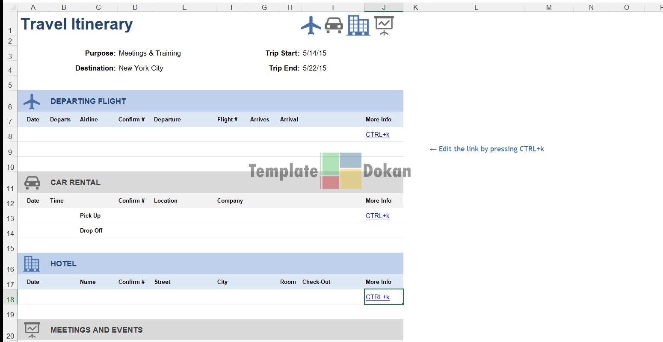Select the Car Rental section car icon
The width and height of the screenshot is (663, 342).
pyautogui.click(x=32, y=183)
